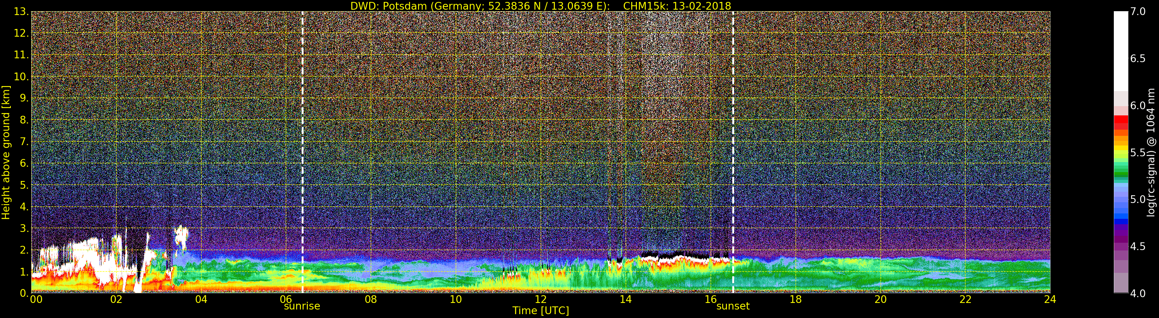
Task: Click the 10. height tick label
Action: [x=21, y=76]
